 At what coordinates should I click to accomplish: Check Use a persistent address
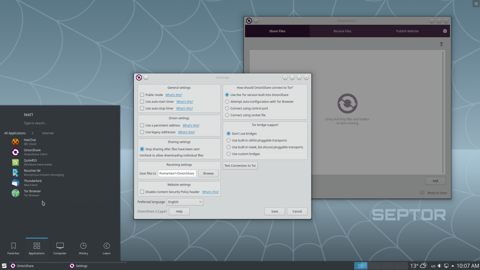pos(142,125)
